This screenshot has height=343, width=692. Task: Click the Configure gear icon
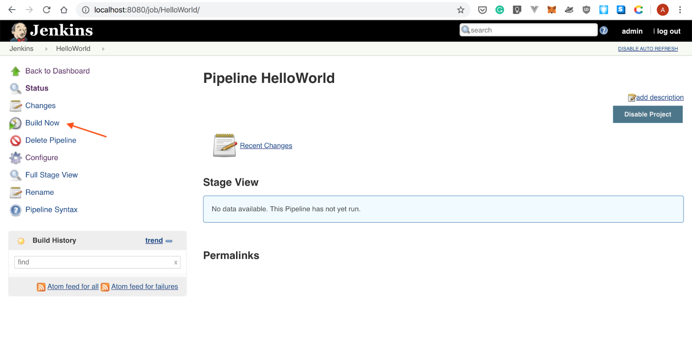tap(16, 158)
